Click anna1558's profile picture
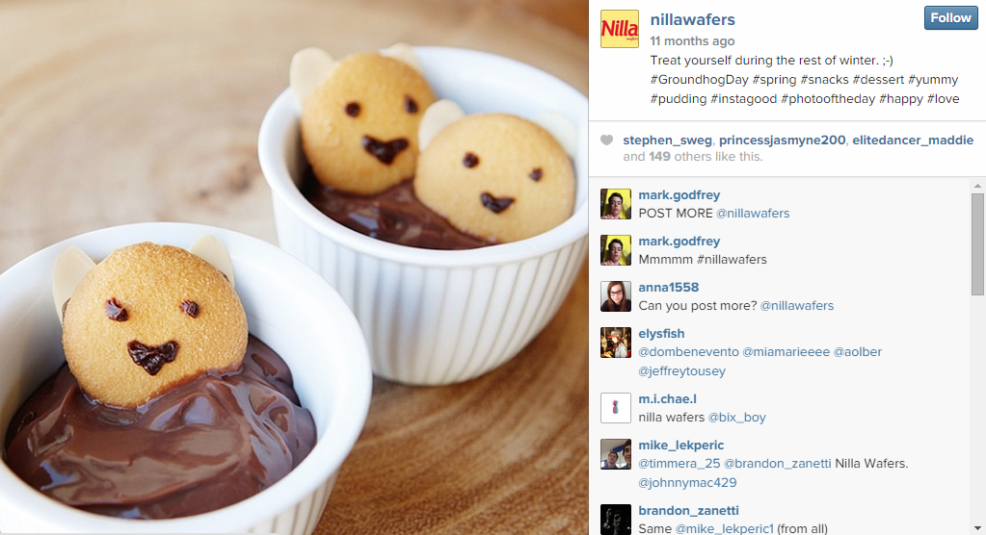This screenshot has width=986, height=535. pyautogui.click(x=616, y=296)
